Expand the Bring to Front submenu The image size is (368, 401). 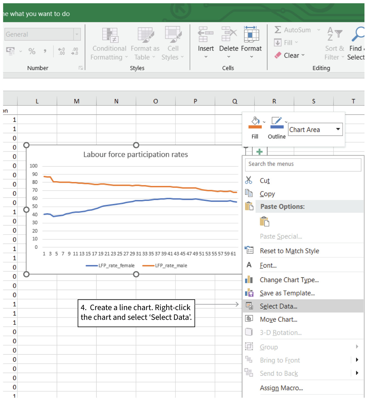point(357,360)
